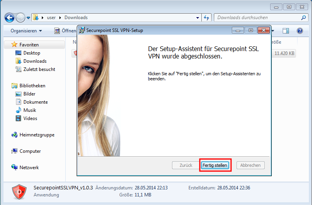Open Desktop under Favoriten
Viewport: 312px width, 205px height.
click(x=32, y=53)
